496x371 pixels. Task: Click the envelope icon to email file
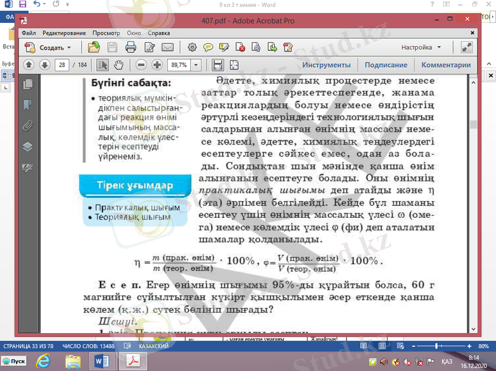pos(167,47)
